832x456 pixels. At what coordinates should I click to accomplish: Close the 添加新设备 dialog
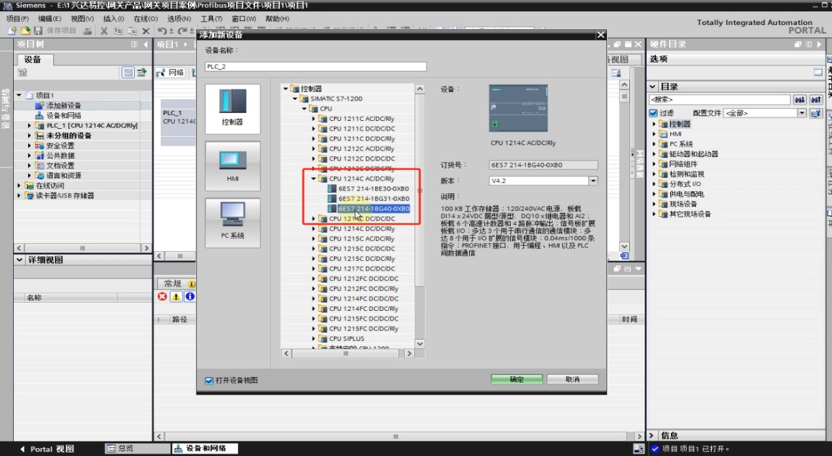click(x=600, y=35)
